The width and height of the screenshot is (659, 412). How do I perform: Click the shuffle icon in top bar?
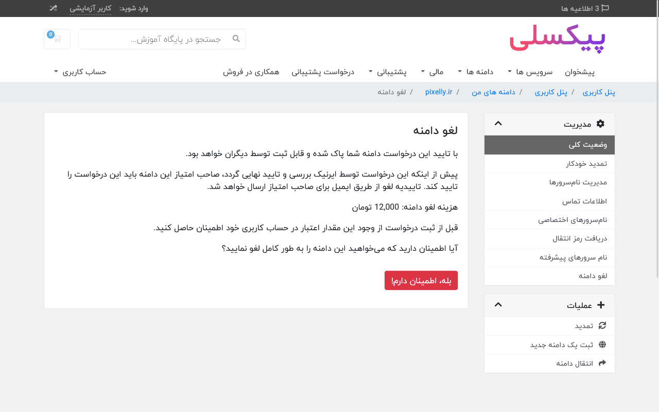point(53,8)
